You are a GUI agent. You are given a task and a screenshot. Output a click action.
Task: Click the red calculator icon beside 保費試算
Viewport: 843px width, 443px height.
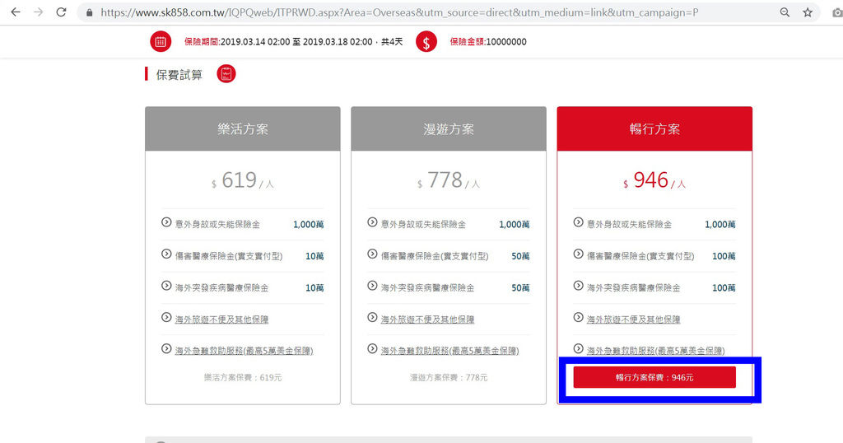pyautogui.click(x=226, y=73)
